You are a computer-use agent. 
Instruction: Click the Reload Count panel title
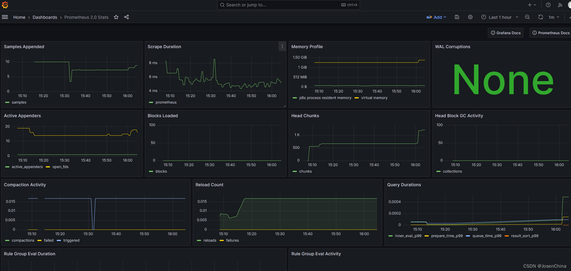(209, 185)
